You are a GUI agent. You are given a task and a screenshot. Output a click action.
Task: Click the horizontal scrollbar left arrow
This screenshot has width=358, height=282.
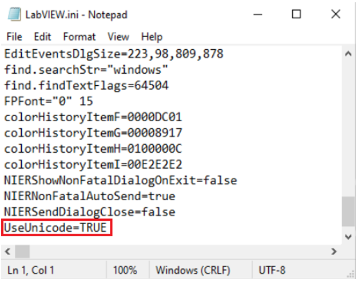point(7,252)
